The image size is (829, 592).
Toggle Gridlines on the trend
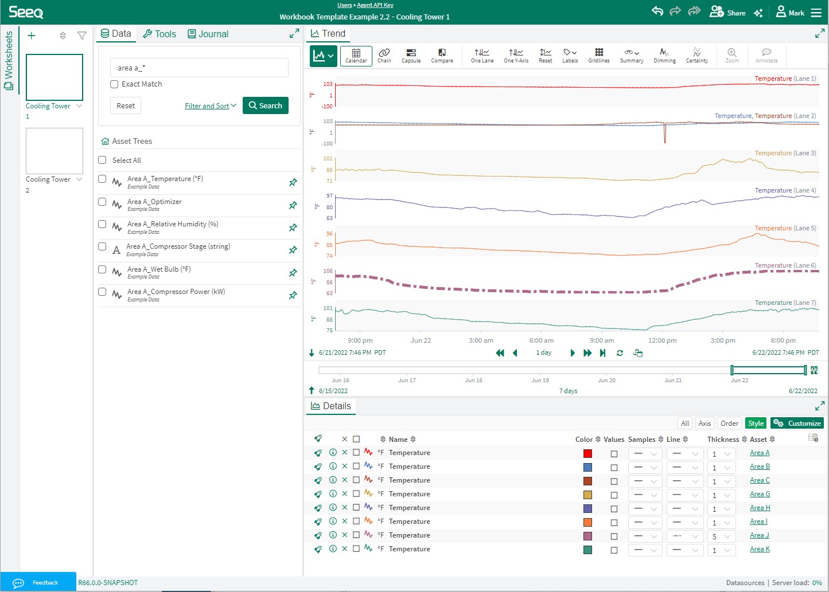(598, 56)
